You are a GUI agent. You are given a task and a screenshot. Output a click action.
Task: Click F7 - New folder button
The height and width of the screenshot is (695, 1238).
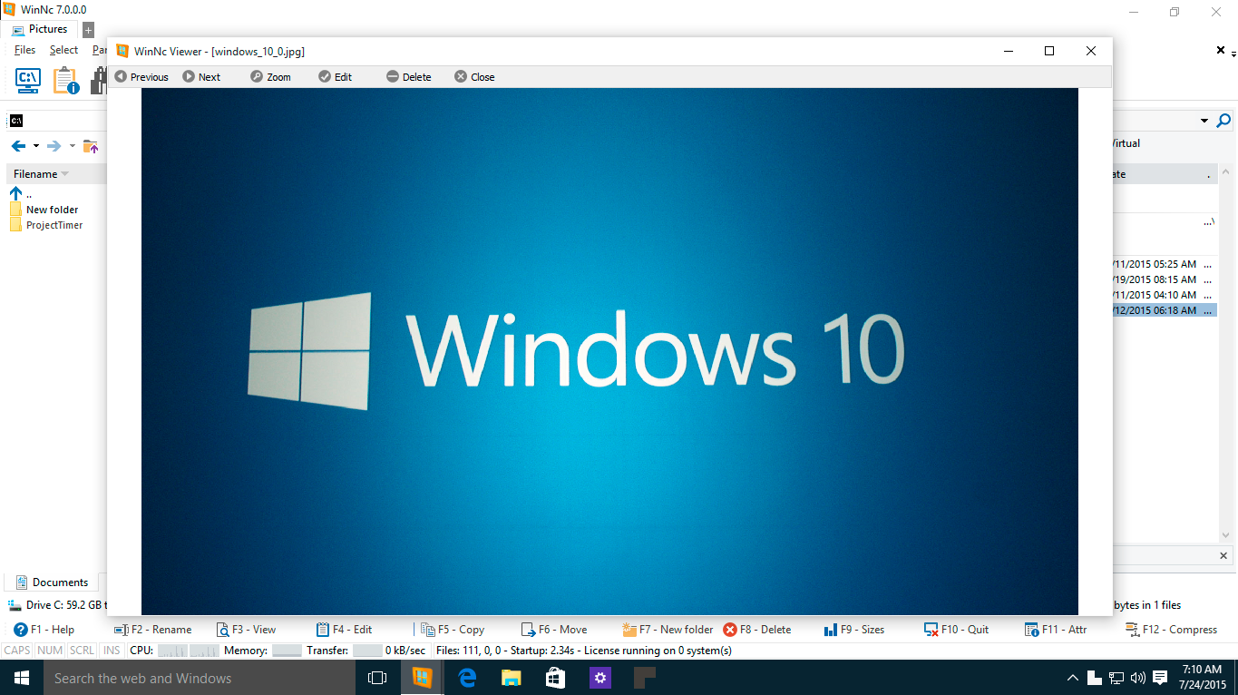(x=668, y=630)
